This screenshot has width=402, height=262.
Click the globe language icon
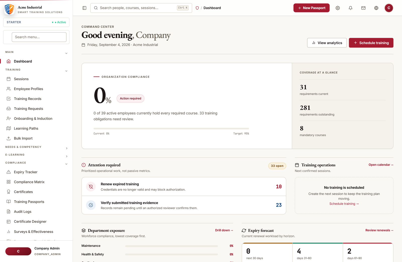click(x=376, y=8)
